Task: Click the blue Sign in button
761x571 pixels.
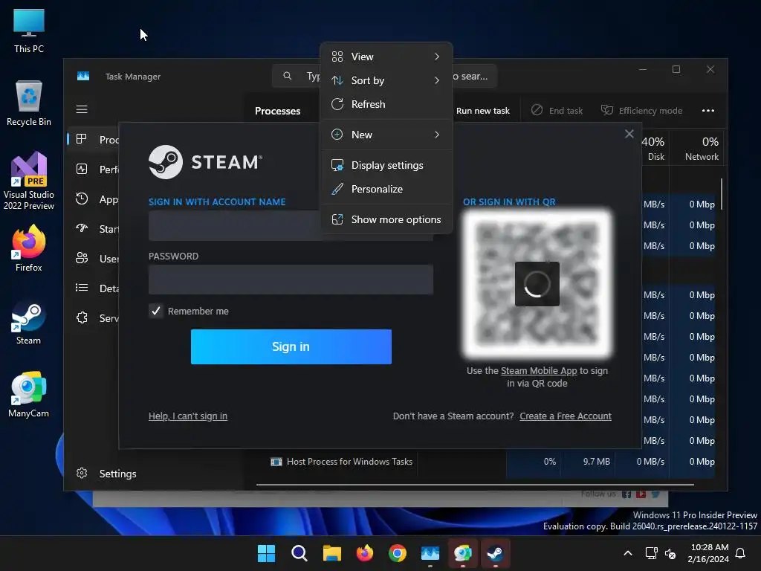Action: click(x=291, y=346)
